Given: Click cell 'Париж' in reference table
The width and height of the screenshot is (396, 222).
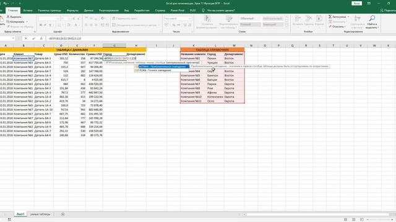Looking at the screenshot, I should tap(215, 84).
